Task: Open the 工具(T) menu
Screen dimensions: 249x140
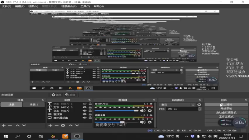Action: point(85,6)
